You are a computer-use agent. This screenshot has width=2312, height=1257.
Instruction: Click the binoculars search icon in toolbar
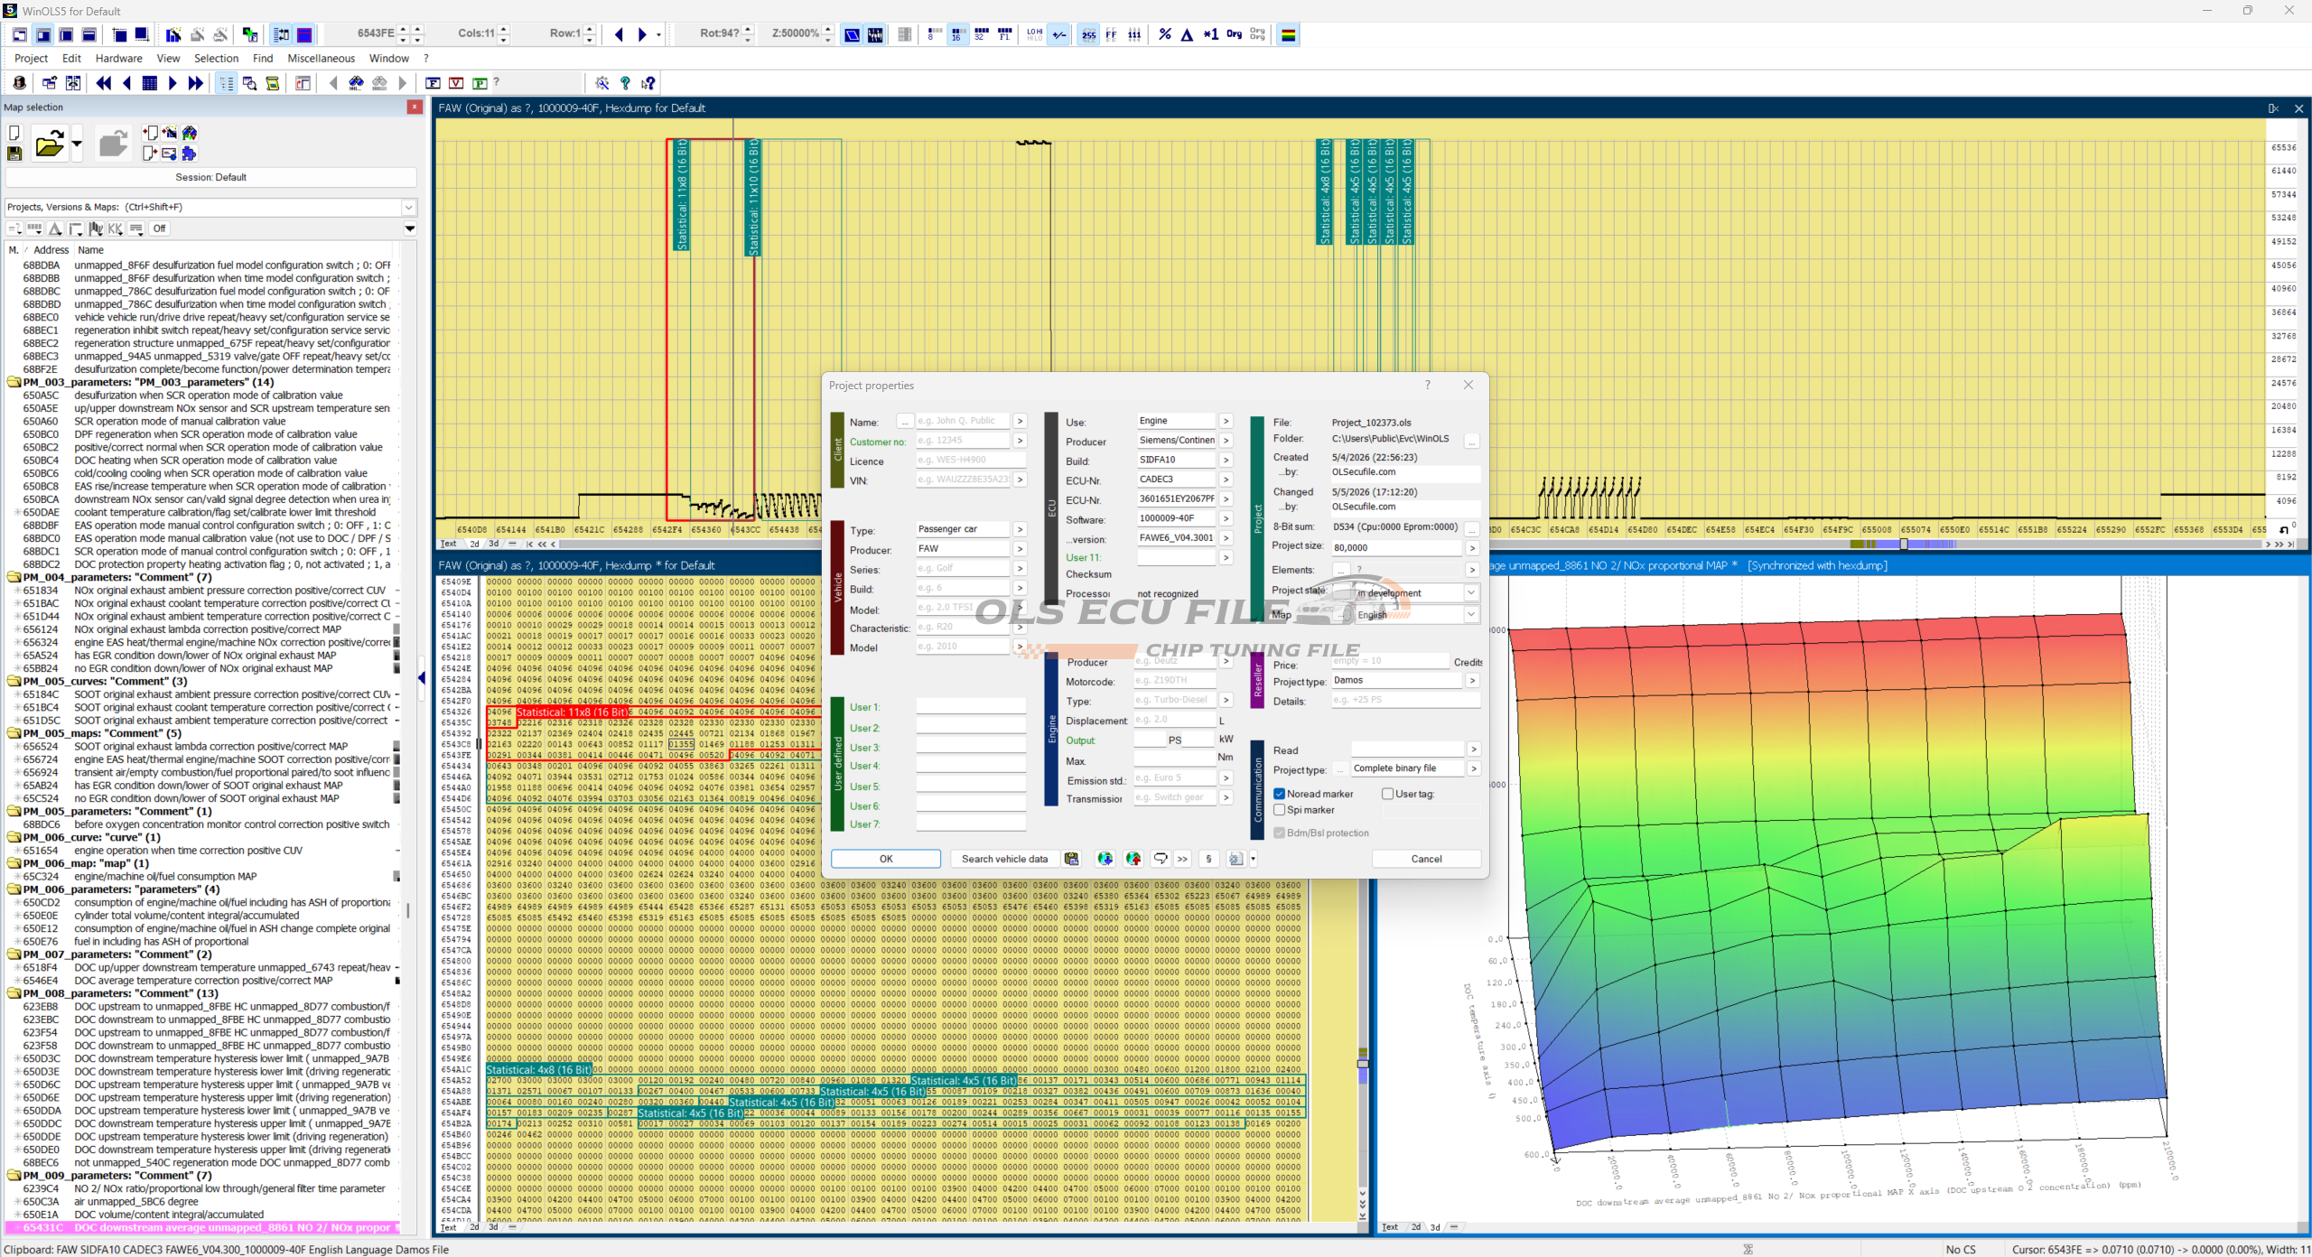pyautogui.click(x=357, y=83)
